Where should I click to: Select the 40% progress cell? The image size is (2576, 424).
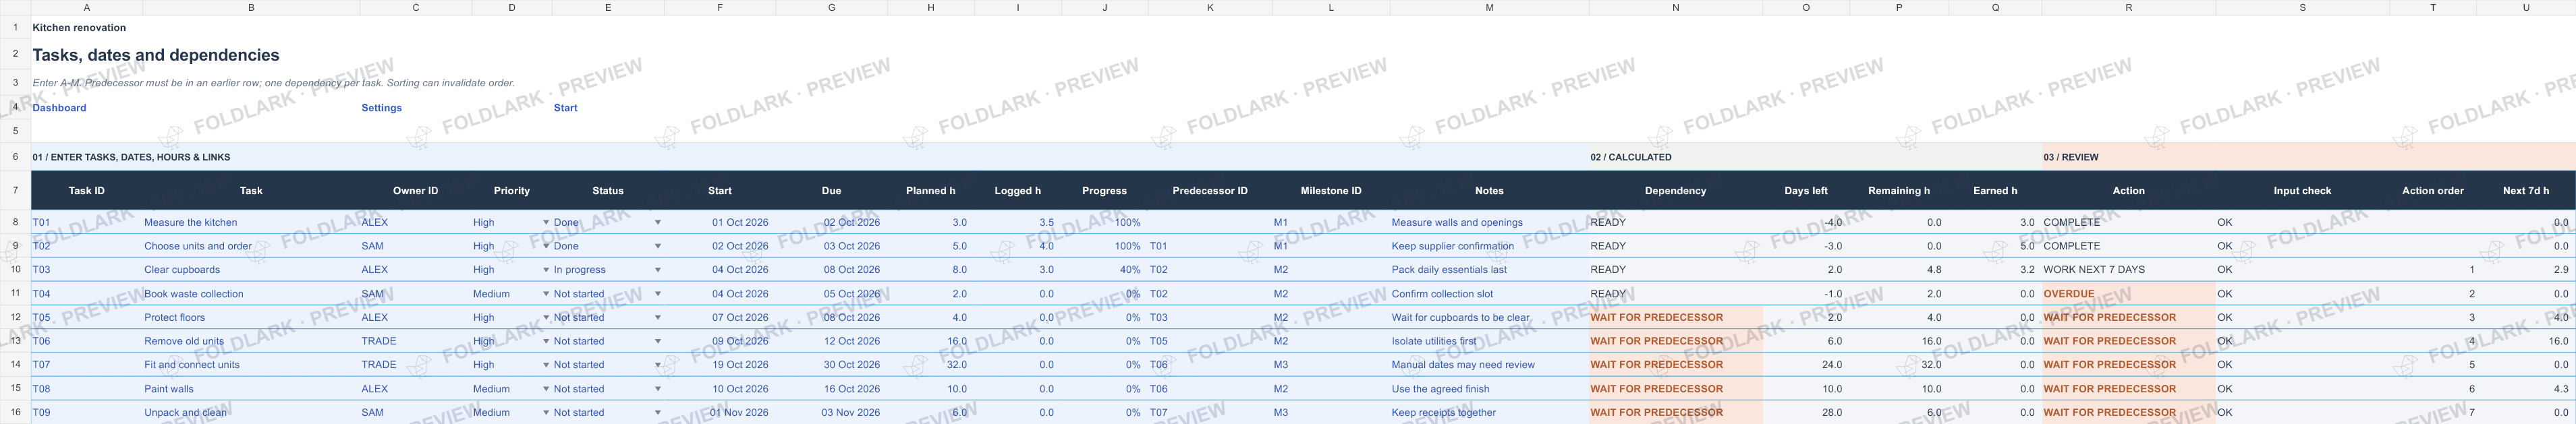click(x=1105, y=270)
